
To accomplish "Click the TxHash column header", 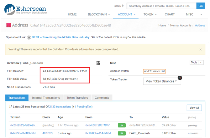I will pyautogui.click(x=15, y=117).
